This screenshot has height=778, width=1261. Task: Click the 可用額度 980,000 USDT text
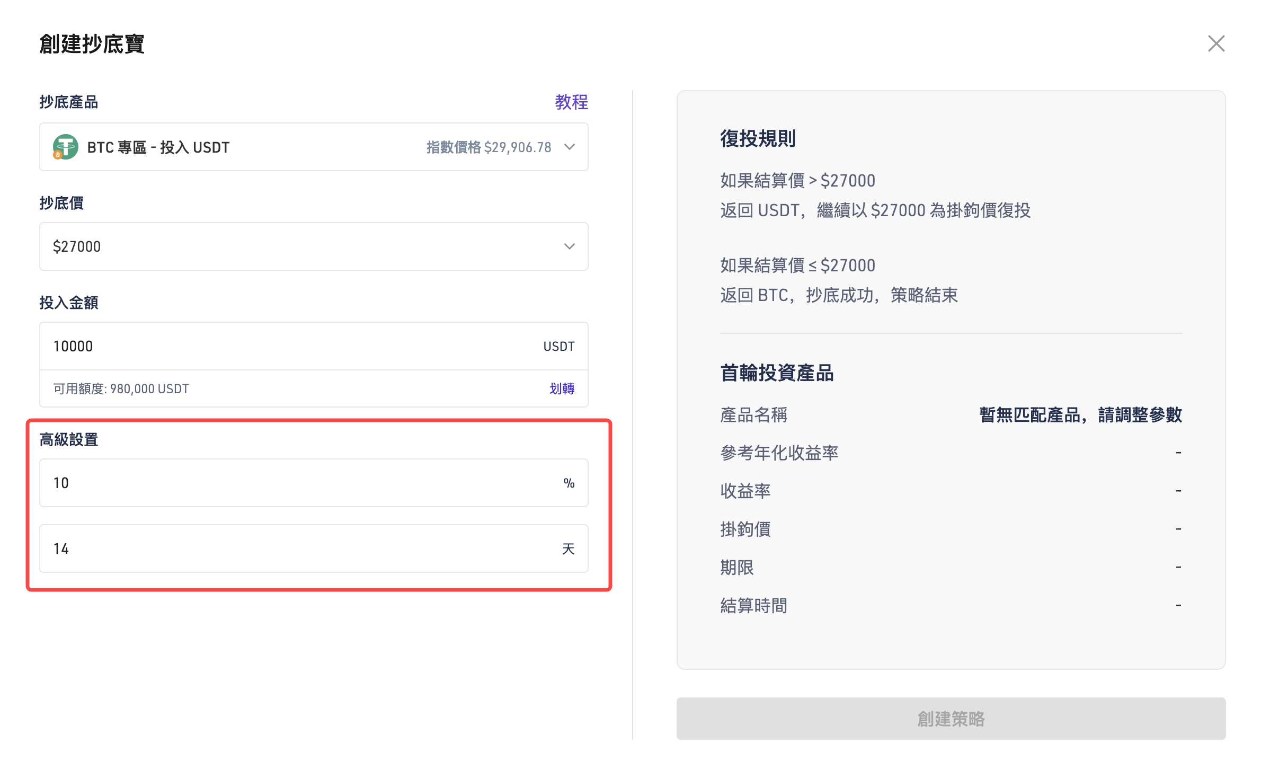(121, 388)
